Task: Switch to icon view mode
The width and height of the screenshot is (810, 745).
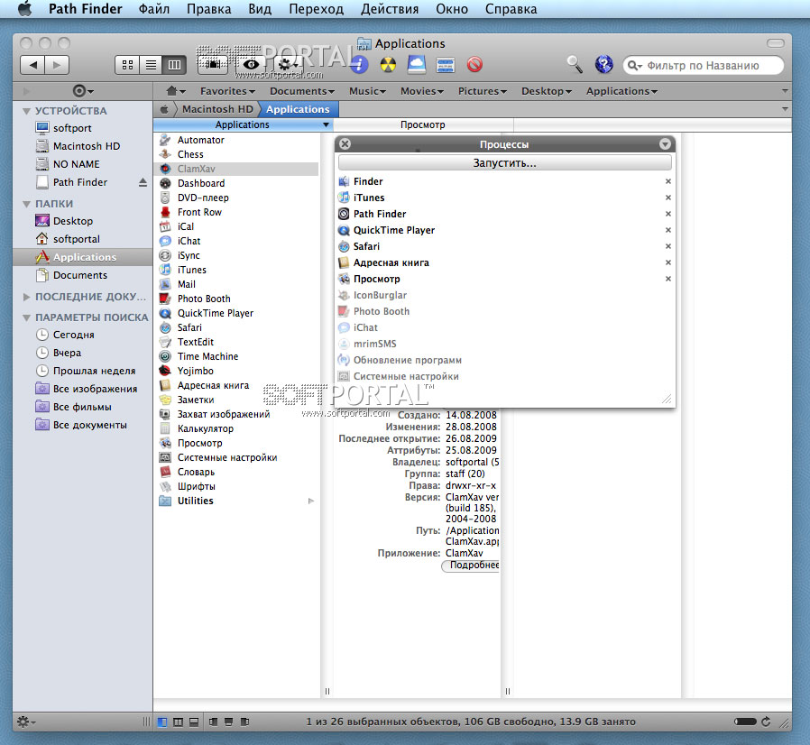Action: (127, 65)
